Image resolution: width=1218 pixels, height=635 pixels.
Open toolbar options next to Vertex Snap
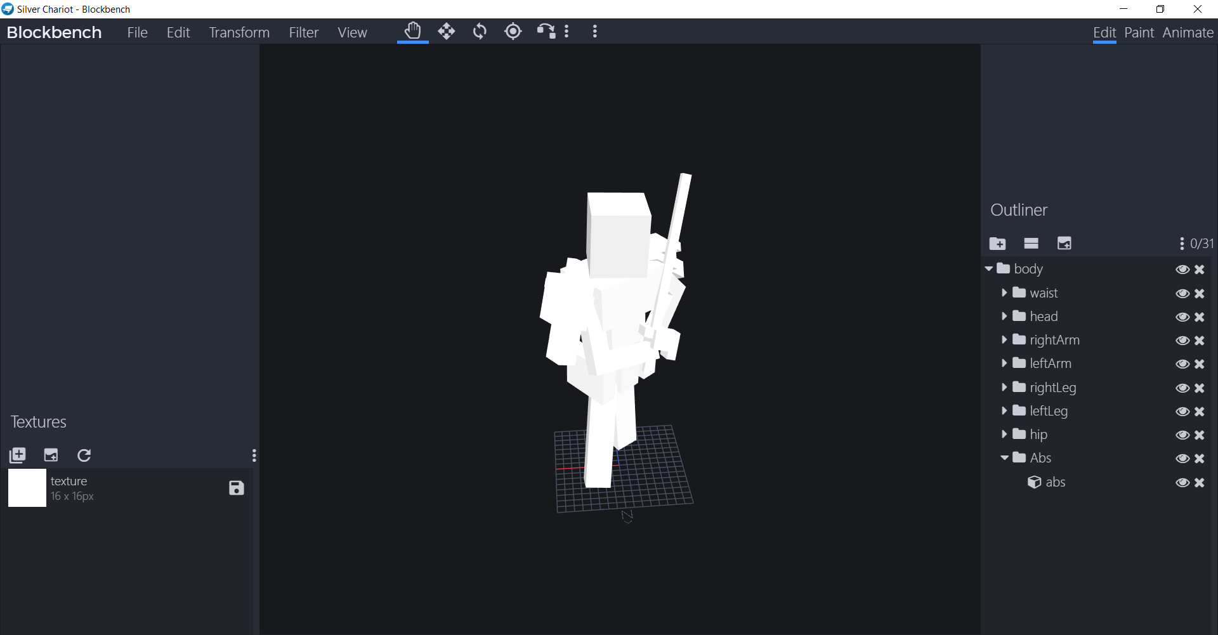(x=566, y=31)
